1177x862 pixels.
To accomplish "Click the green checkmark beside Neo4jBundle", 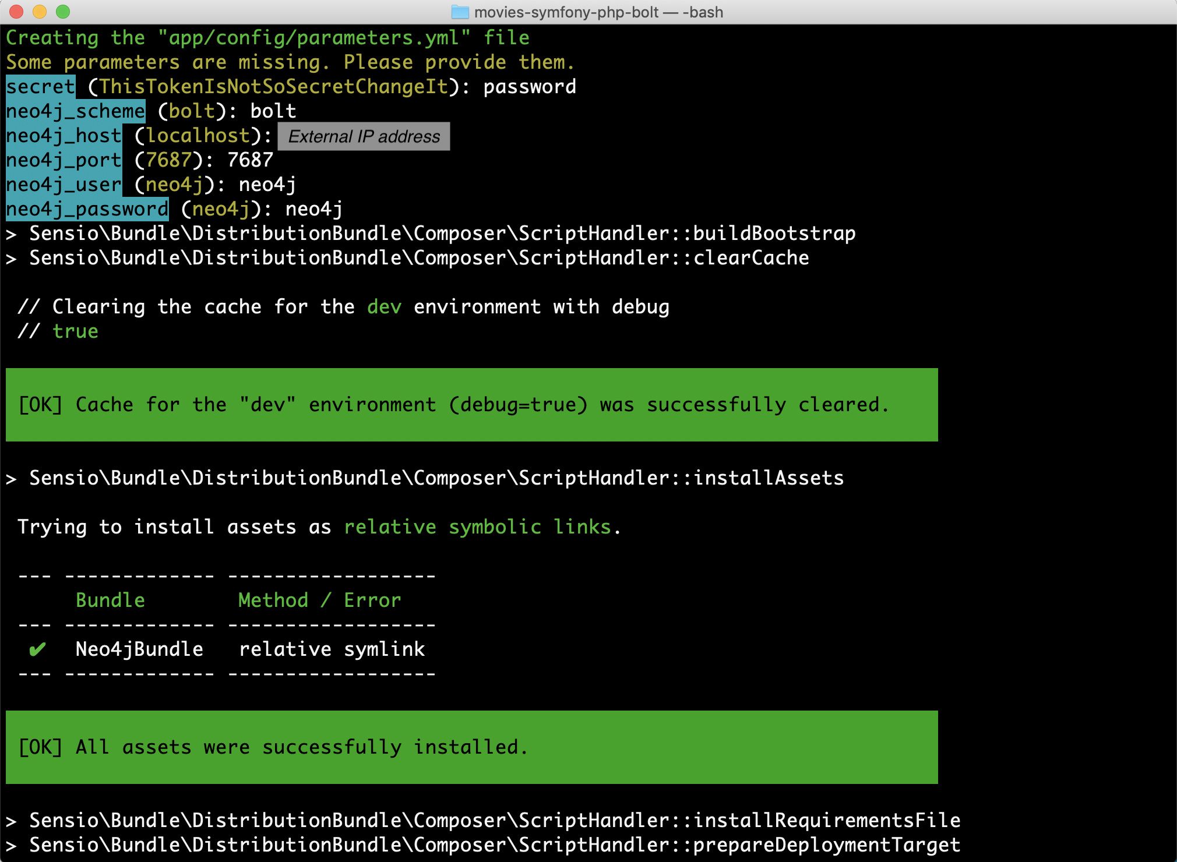I will click(37, 649).
